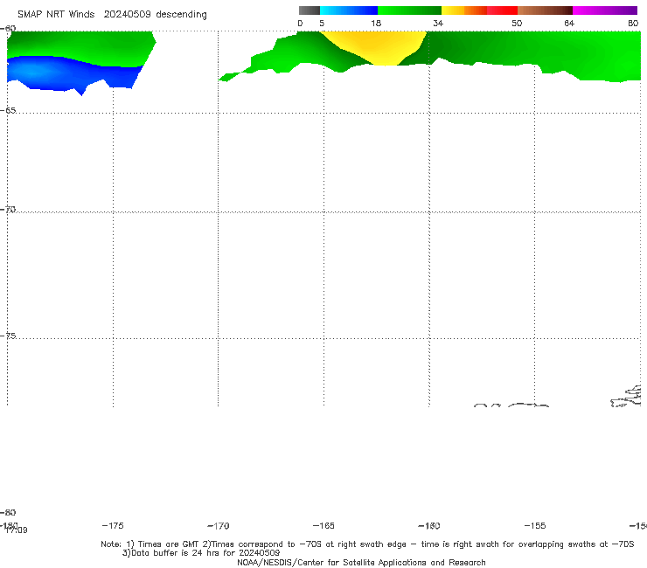Click the yellow high-wind patch on the map

click(373, 47)
